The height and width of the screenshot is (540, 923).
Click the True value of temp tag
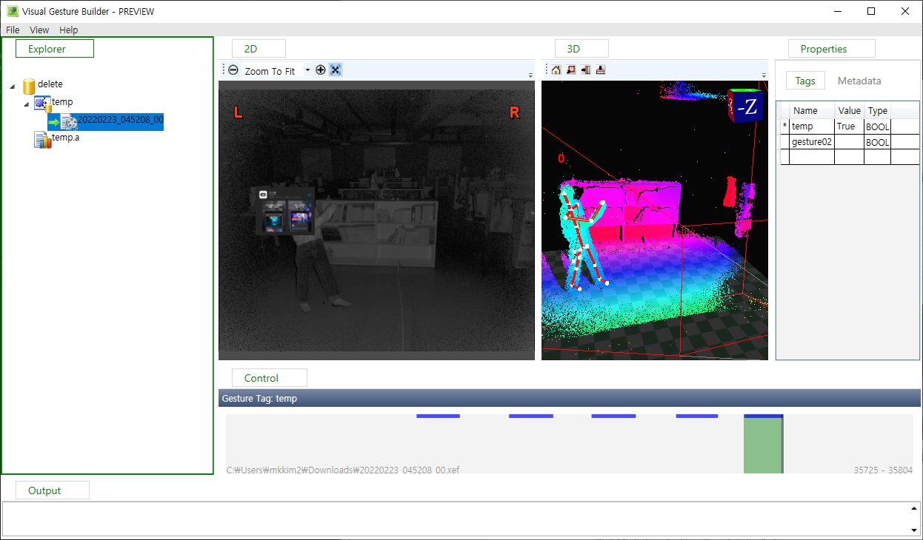[850, 126]
